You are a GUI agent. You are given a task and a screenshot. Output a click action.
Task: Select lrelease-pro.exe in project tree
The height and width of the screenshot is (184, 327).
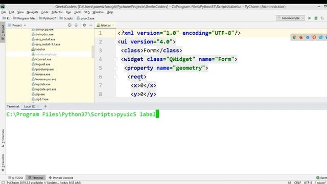[x=44, y=79]
